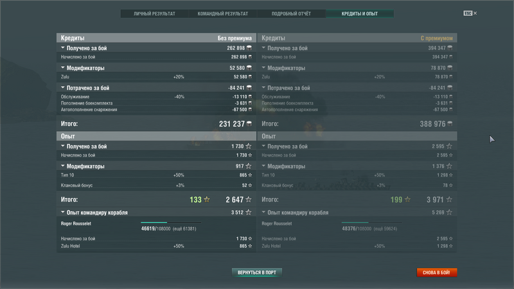The width and height of the screenshot is (514, 289).
Task: Collapse "Потрачено за бой" section without premium
Action: (63, 88)
